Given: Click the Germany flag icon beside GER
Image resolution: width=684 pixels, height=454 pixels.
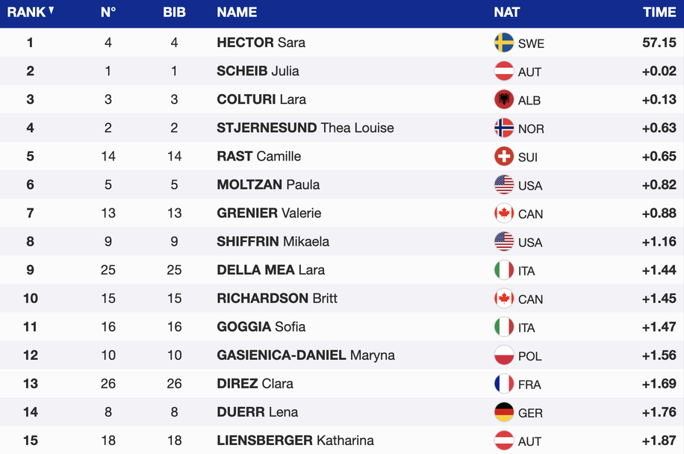Looking at the screenshot, I should [x=504, y=412].
